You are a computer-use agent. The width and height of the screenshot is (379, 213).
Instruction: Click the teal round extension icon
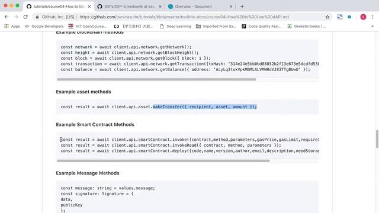(349, 17)
